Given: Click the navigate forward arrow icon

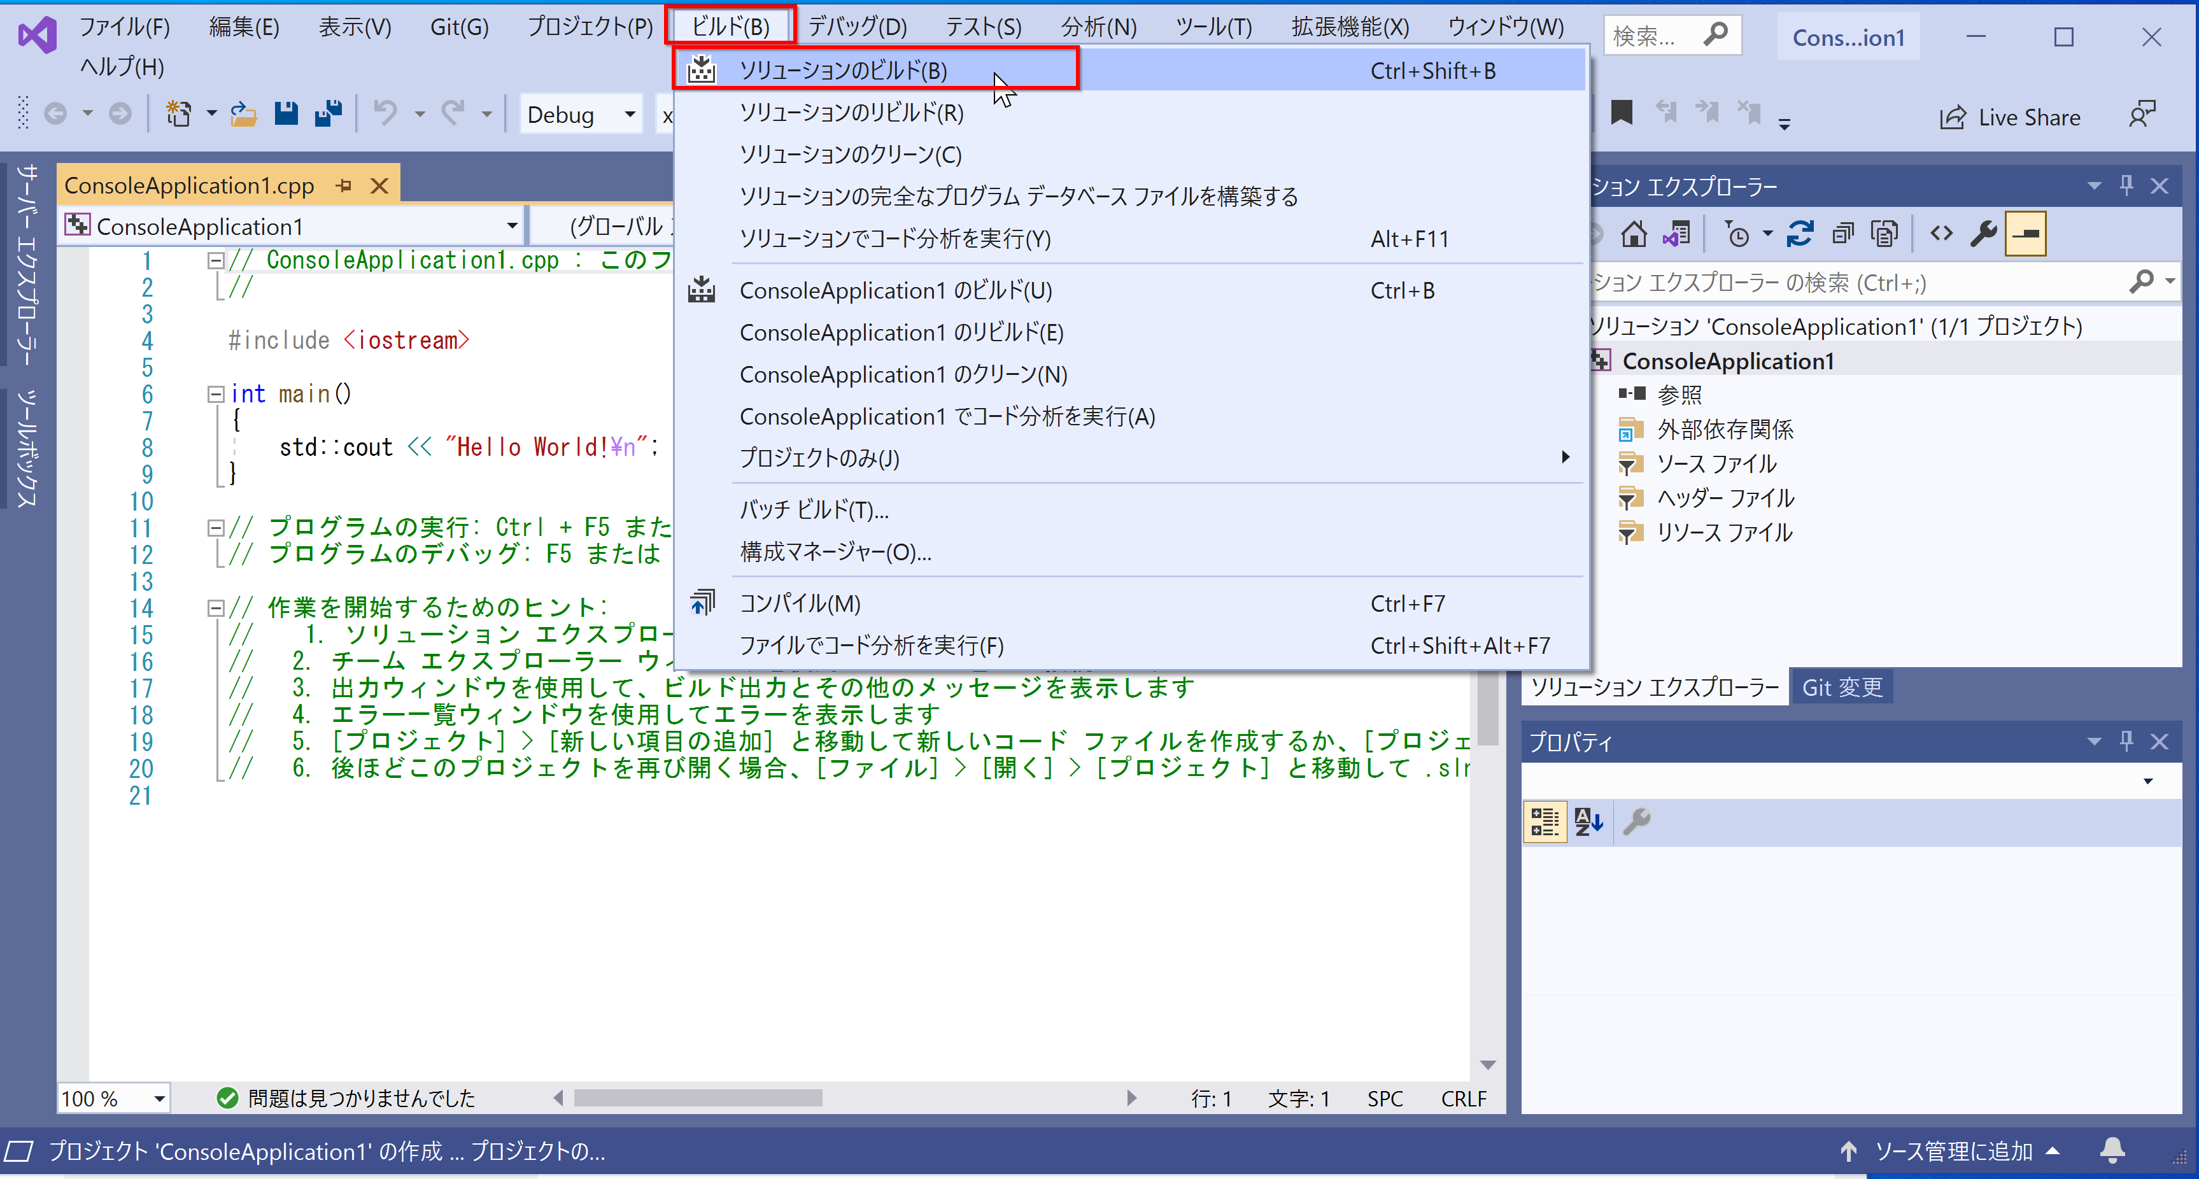Looking at the screenshot, I should [x=120, y=113].
